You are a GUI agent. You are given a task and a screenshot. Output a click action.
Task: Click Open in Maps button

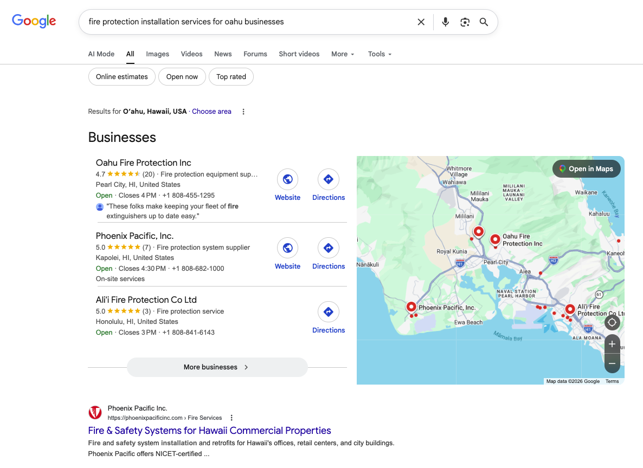point(587,169)
